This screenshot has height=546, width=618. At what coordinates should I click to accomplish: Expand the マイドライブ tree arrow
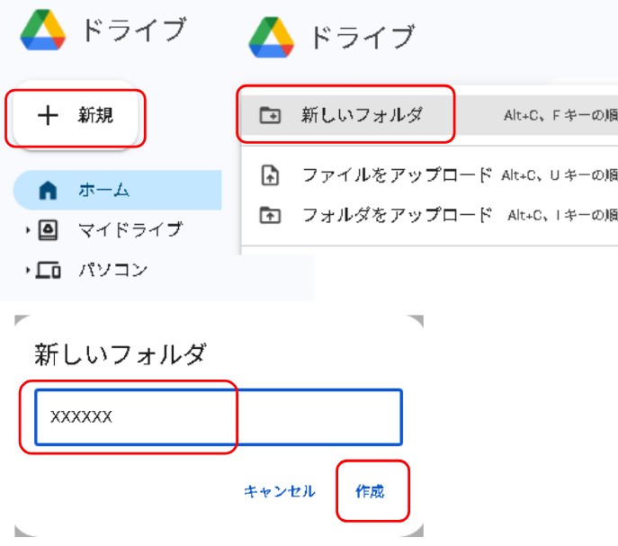pos(29,230)
